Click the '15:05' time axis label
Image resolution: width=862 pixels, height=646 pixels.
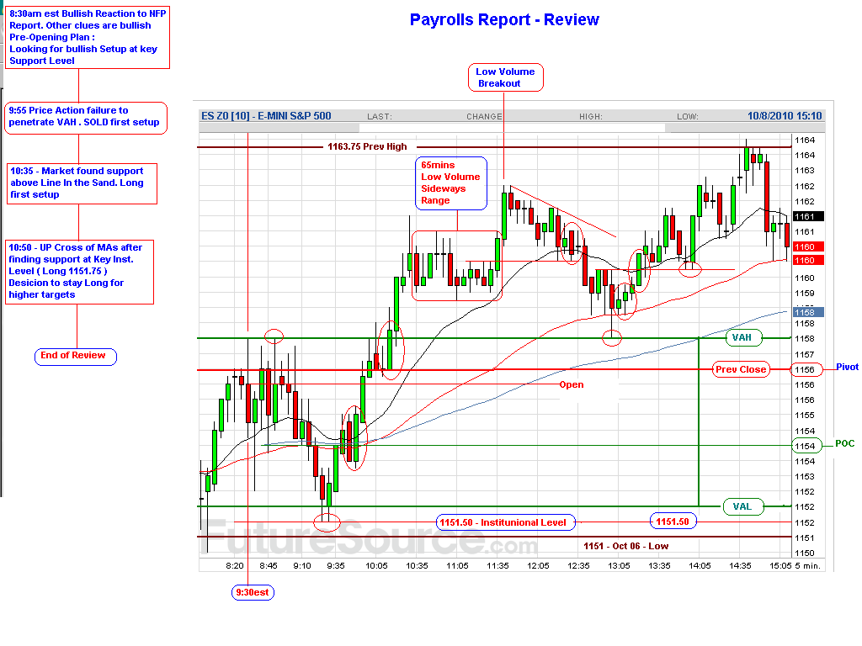pos(780,565)
